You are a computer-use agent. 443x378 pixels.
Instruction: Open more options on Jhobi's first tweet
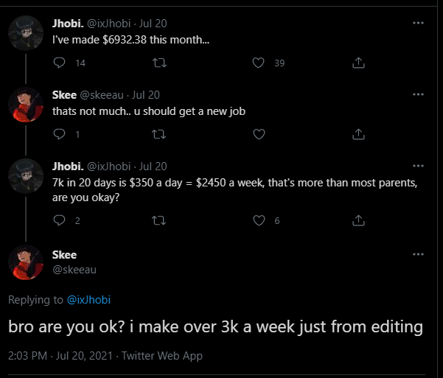point(419,23)
